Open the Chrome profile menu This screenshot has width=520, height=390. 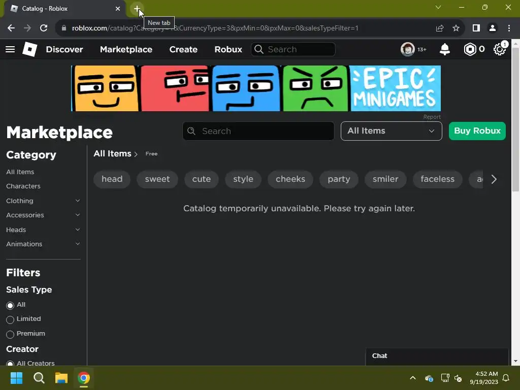tap(493, 28)
